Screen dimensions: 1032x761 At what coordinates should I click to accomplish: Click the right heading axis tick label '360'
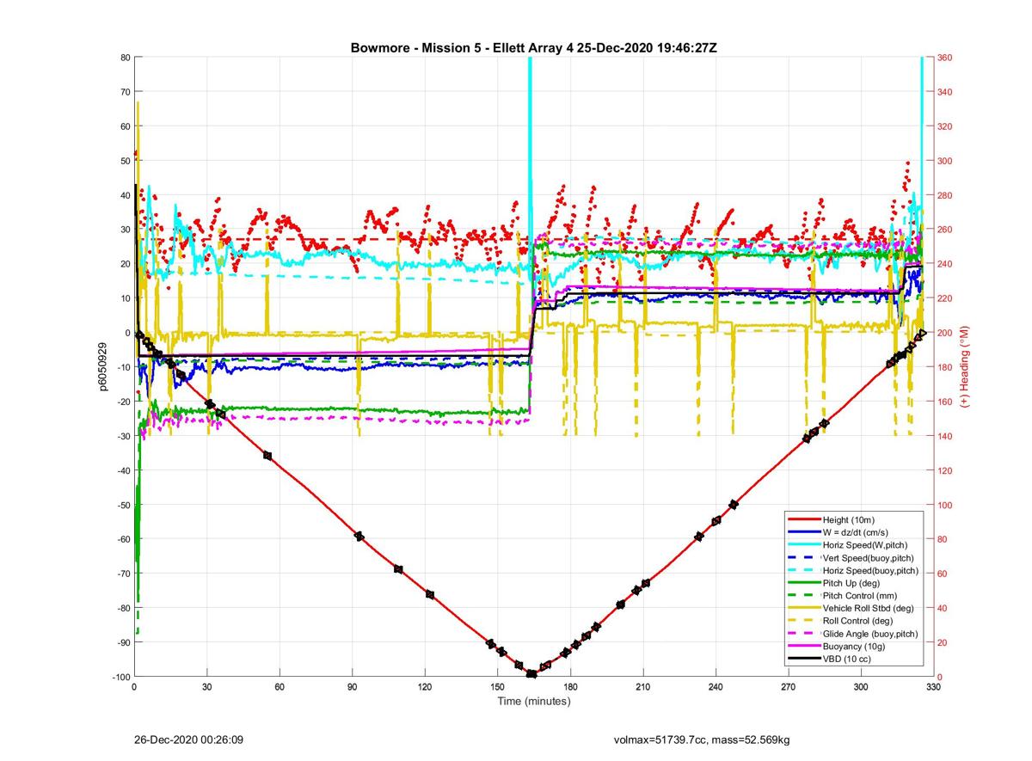click(x=945, y=58)
